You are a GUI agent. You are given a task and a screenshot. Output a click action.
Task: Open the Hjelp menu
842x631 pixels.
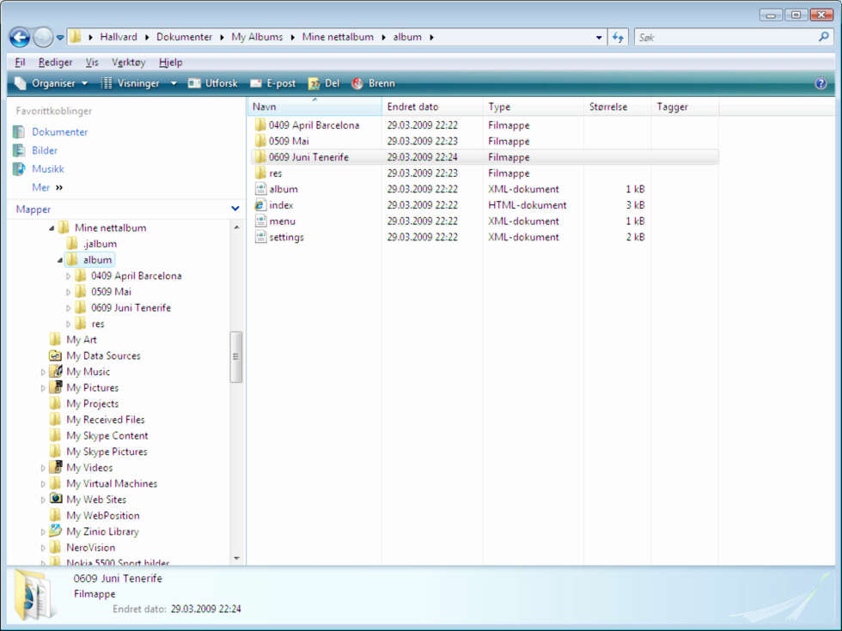[x=171, y=62]
